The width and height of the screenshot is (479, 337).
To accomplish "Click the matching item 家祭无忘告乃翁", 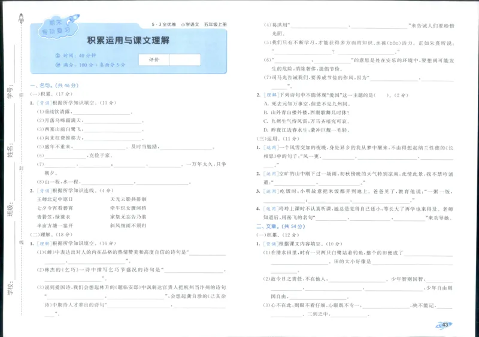I will tap(128, 217).
